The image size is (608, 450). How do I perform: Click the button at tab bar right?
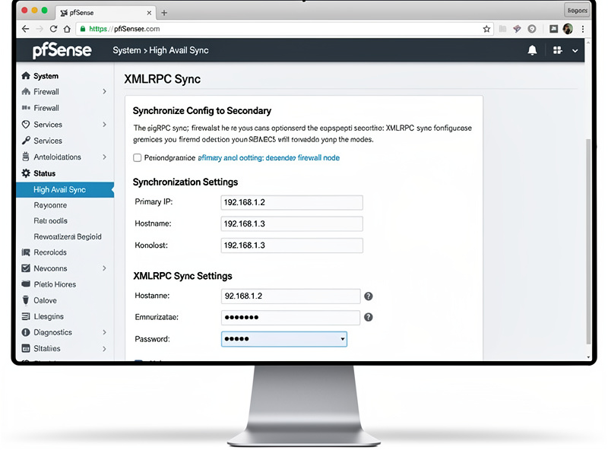click(x=577, y=11)
